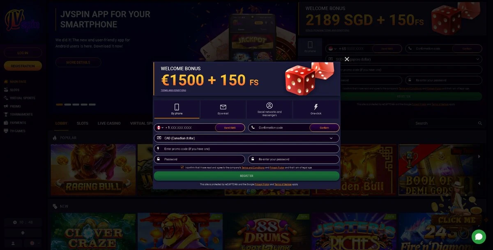The image size is (493, 250).
Task: Open Tournaments trophy in sidebar
Action: tap(18, 114)
